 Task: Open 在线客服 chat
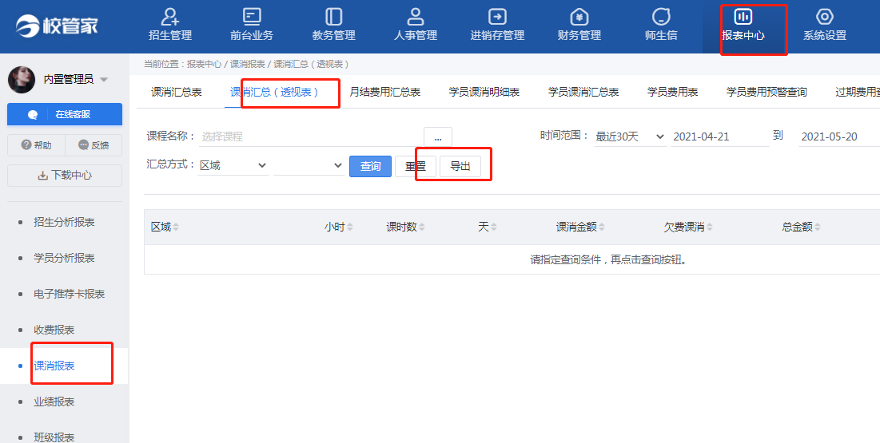pos(65,114)
